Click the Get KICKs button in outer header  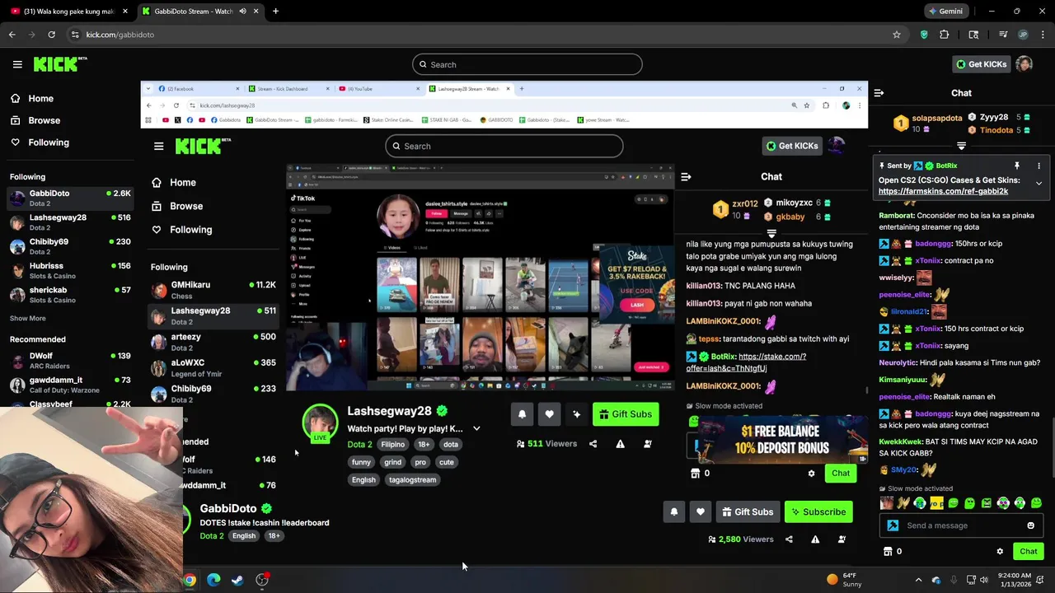(x=980, y=64)
